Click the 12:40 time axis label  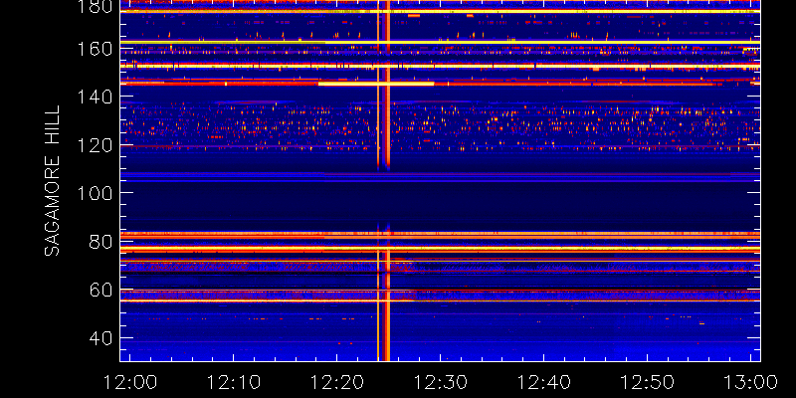pos(543,381)
